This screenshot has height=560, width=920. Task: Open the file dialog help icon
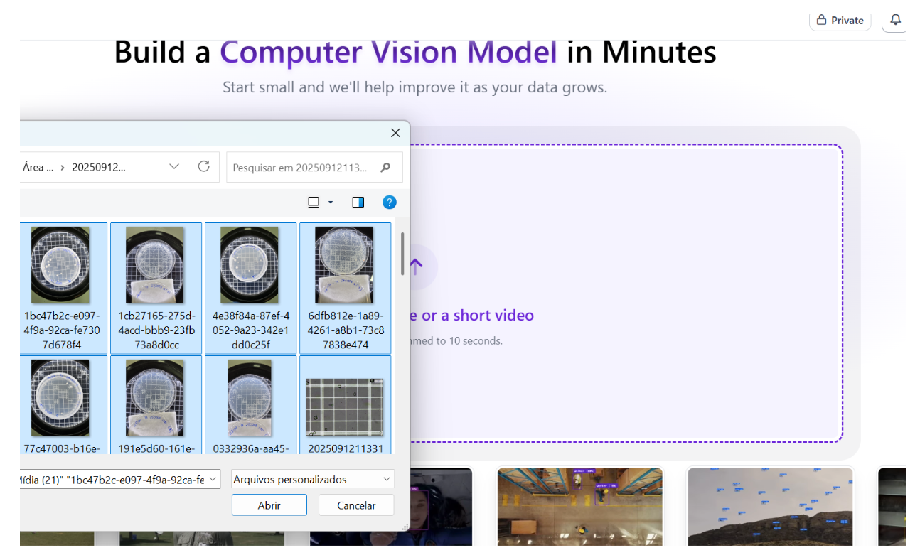[x=389, y=203]
